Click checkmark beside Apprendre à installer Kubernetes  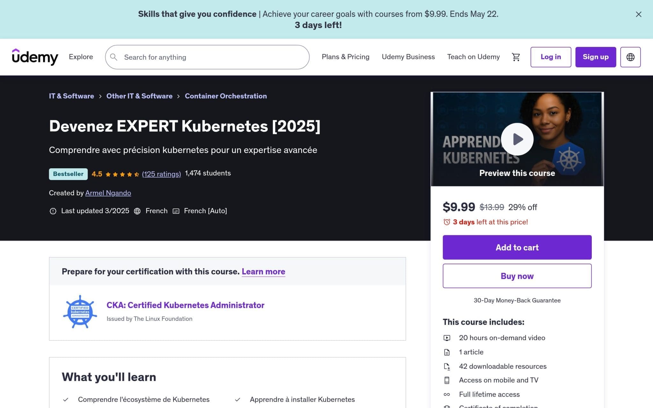(238, 400)
